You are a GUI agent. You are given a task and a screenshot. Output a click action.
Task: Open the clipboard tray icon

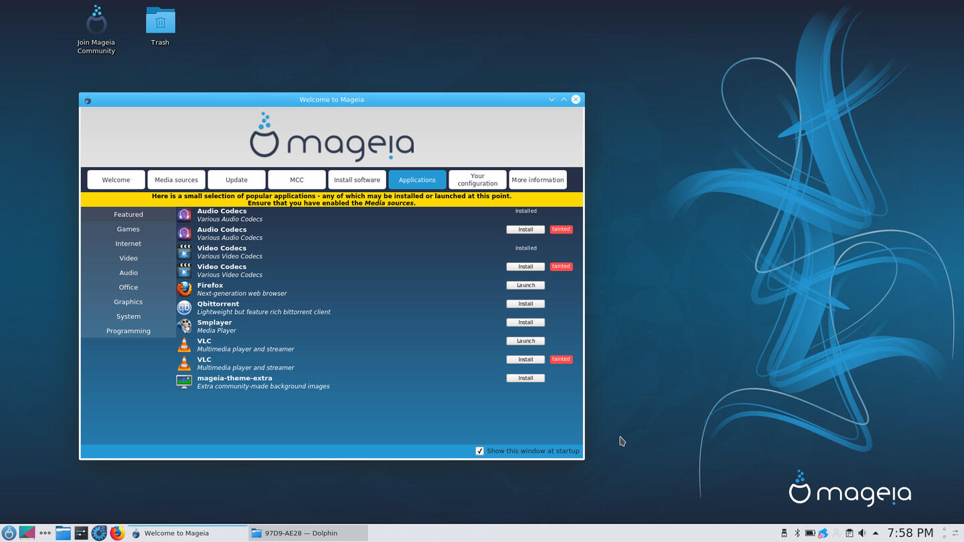click(849, 533)
